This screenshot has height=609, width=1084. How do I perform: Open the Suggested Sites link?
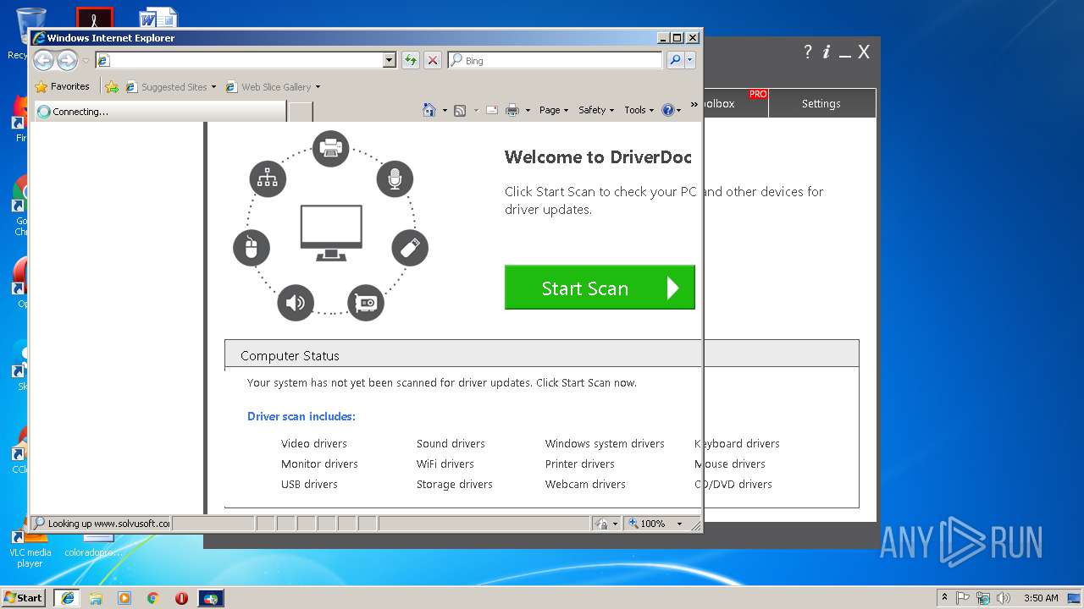tap(171, 86)
